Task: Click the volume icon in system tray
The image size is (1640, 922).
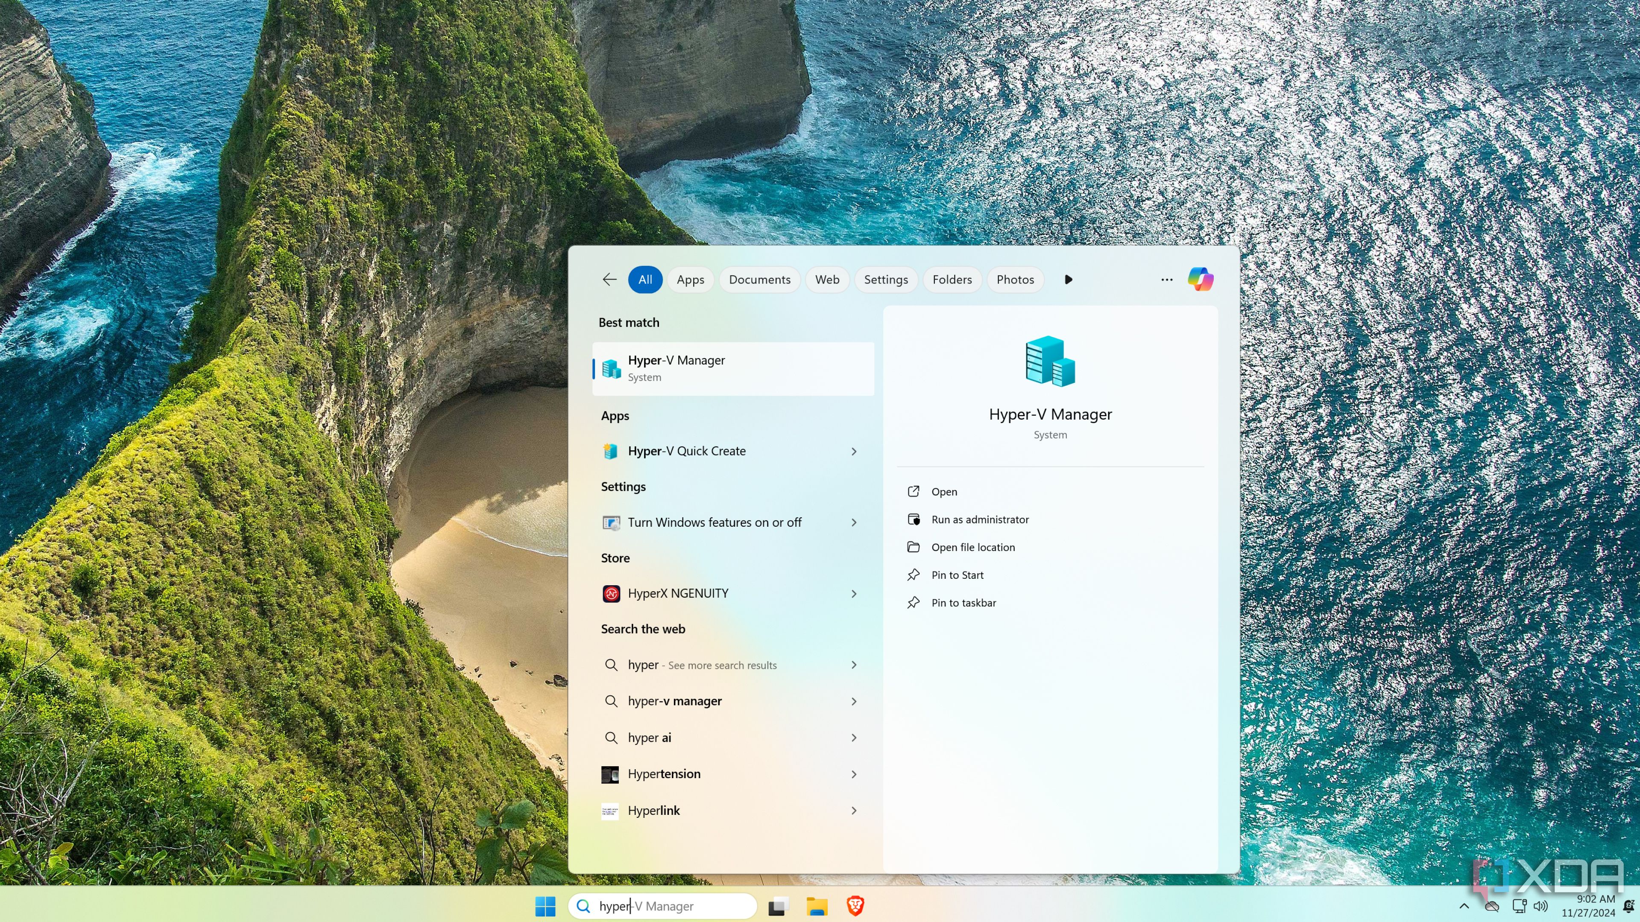Action: point(1540,905)
